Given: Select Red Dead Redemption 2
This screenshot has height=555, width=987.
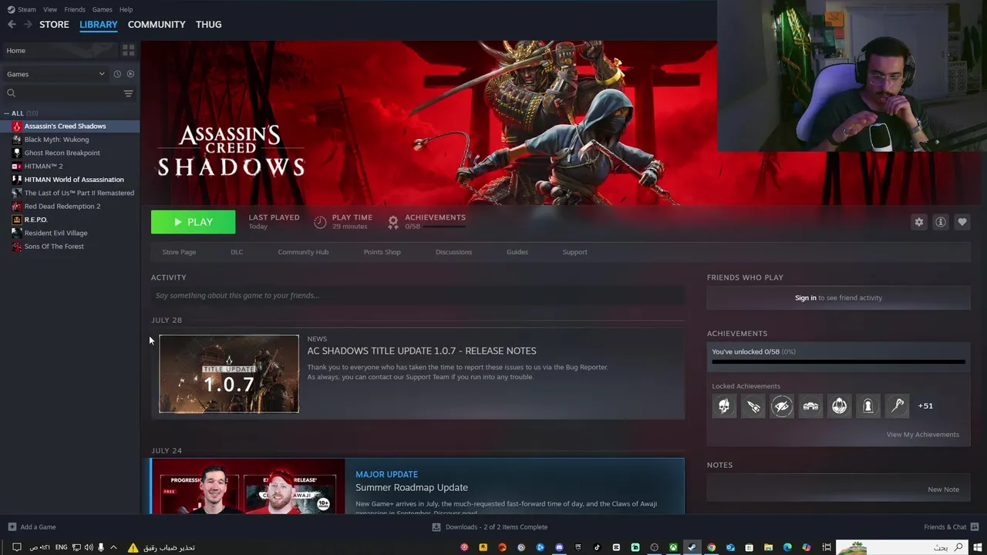Looking at the screenshot, I should [x=62, y=206].
